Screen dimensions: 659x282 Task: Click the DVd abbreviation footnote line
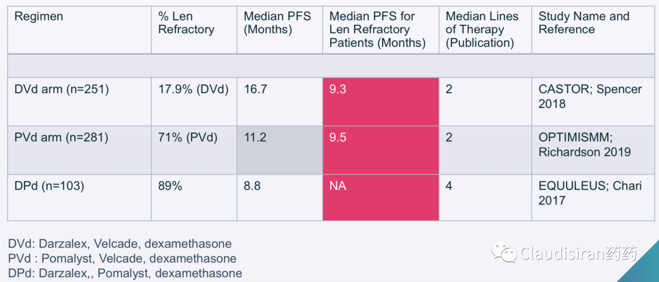tap(120, 244)
